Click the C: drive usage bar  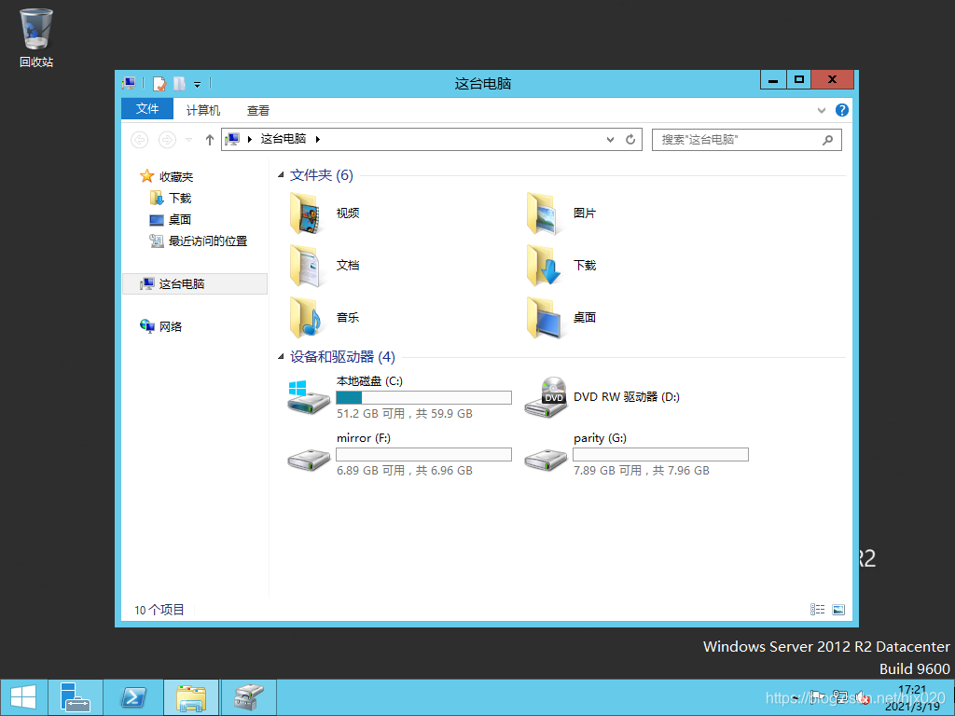tap(424, 397)
